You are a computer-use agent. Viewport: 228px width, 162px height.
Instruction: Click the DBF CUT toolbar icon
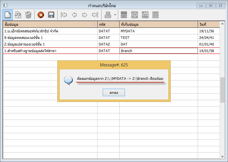156,15
